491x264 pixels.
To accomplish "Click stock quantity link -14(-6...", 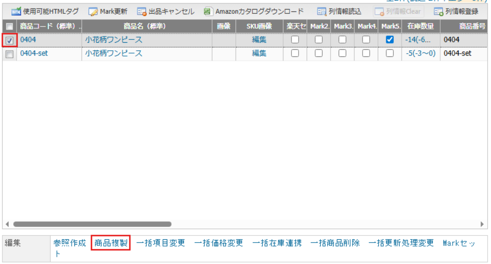I will (x=418, y=40).
